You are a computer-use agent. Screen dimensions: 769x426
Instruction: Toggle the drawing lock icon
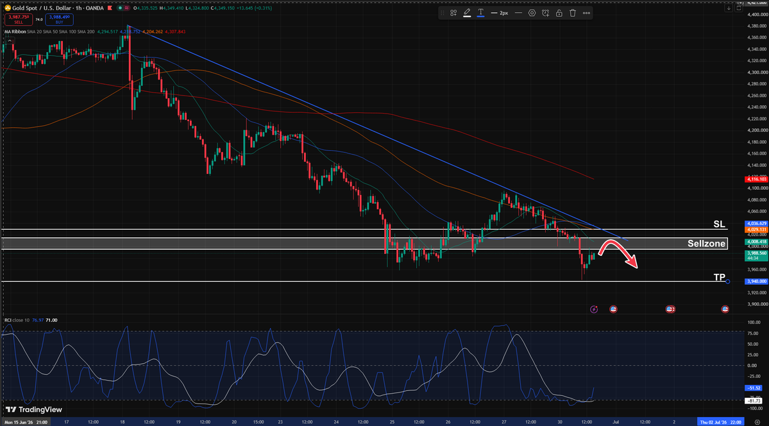pyautogui.click(x=559, y=13)
